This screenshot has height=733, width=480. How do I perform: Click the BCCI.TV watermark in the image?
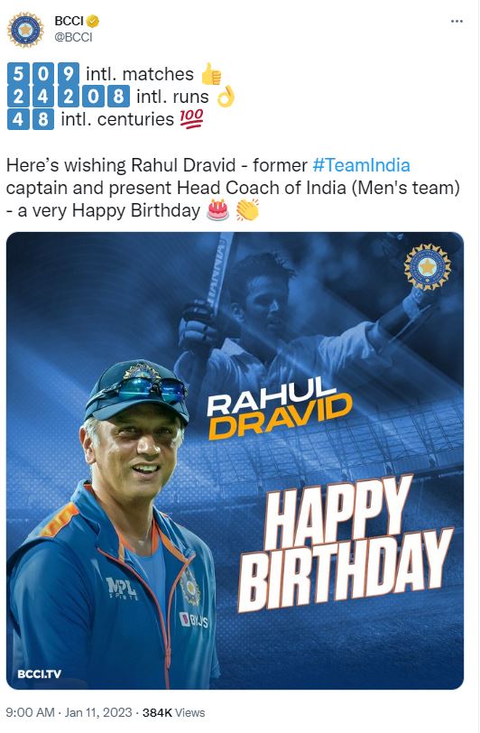pyautogui.click(x=40, y=674)
